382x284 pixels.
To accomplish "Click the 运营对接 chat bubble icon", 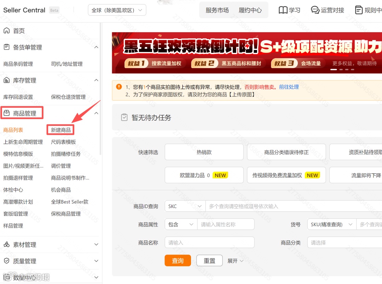I will [315, 10].
